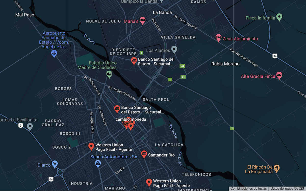Click the Diarco shopping cart icon
The height and width of the screenshot is (191, 306).
(55, 164)
